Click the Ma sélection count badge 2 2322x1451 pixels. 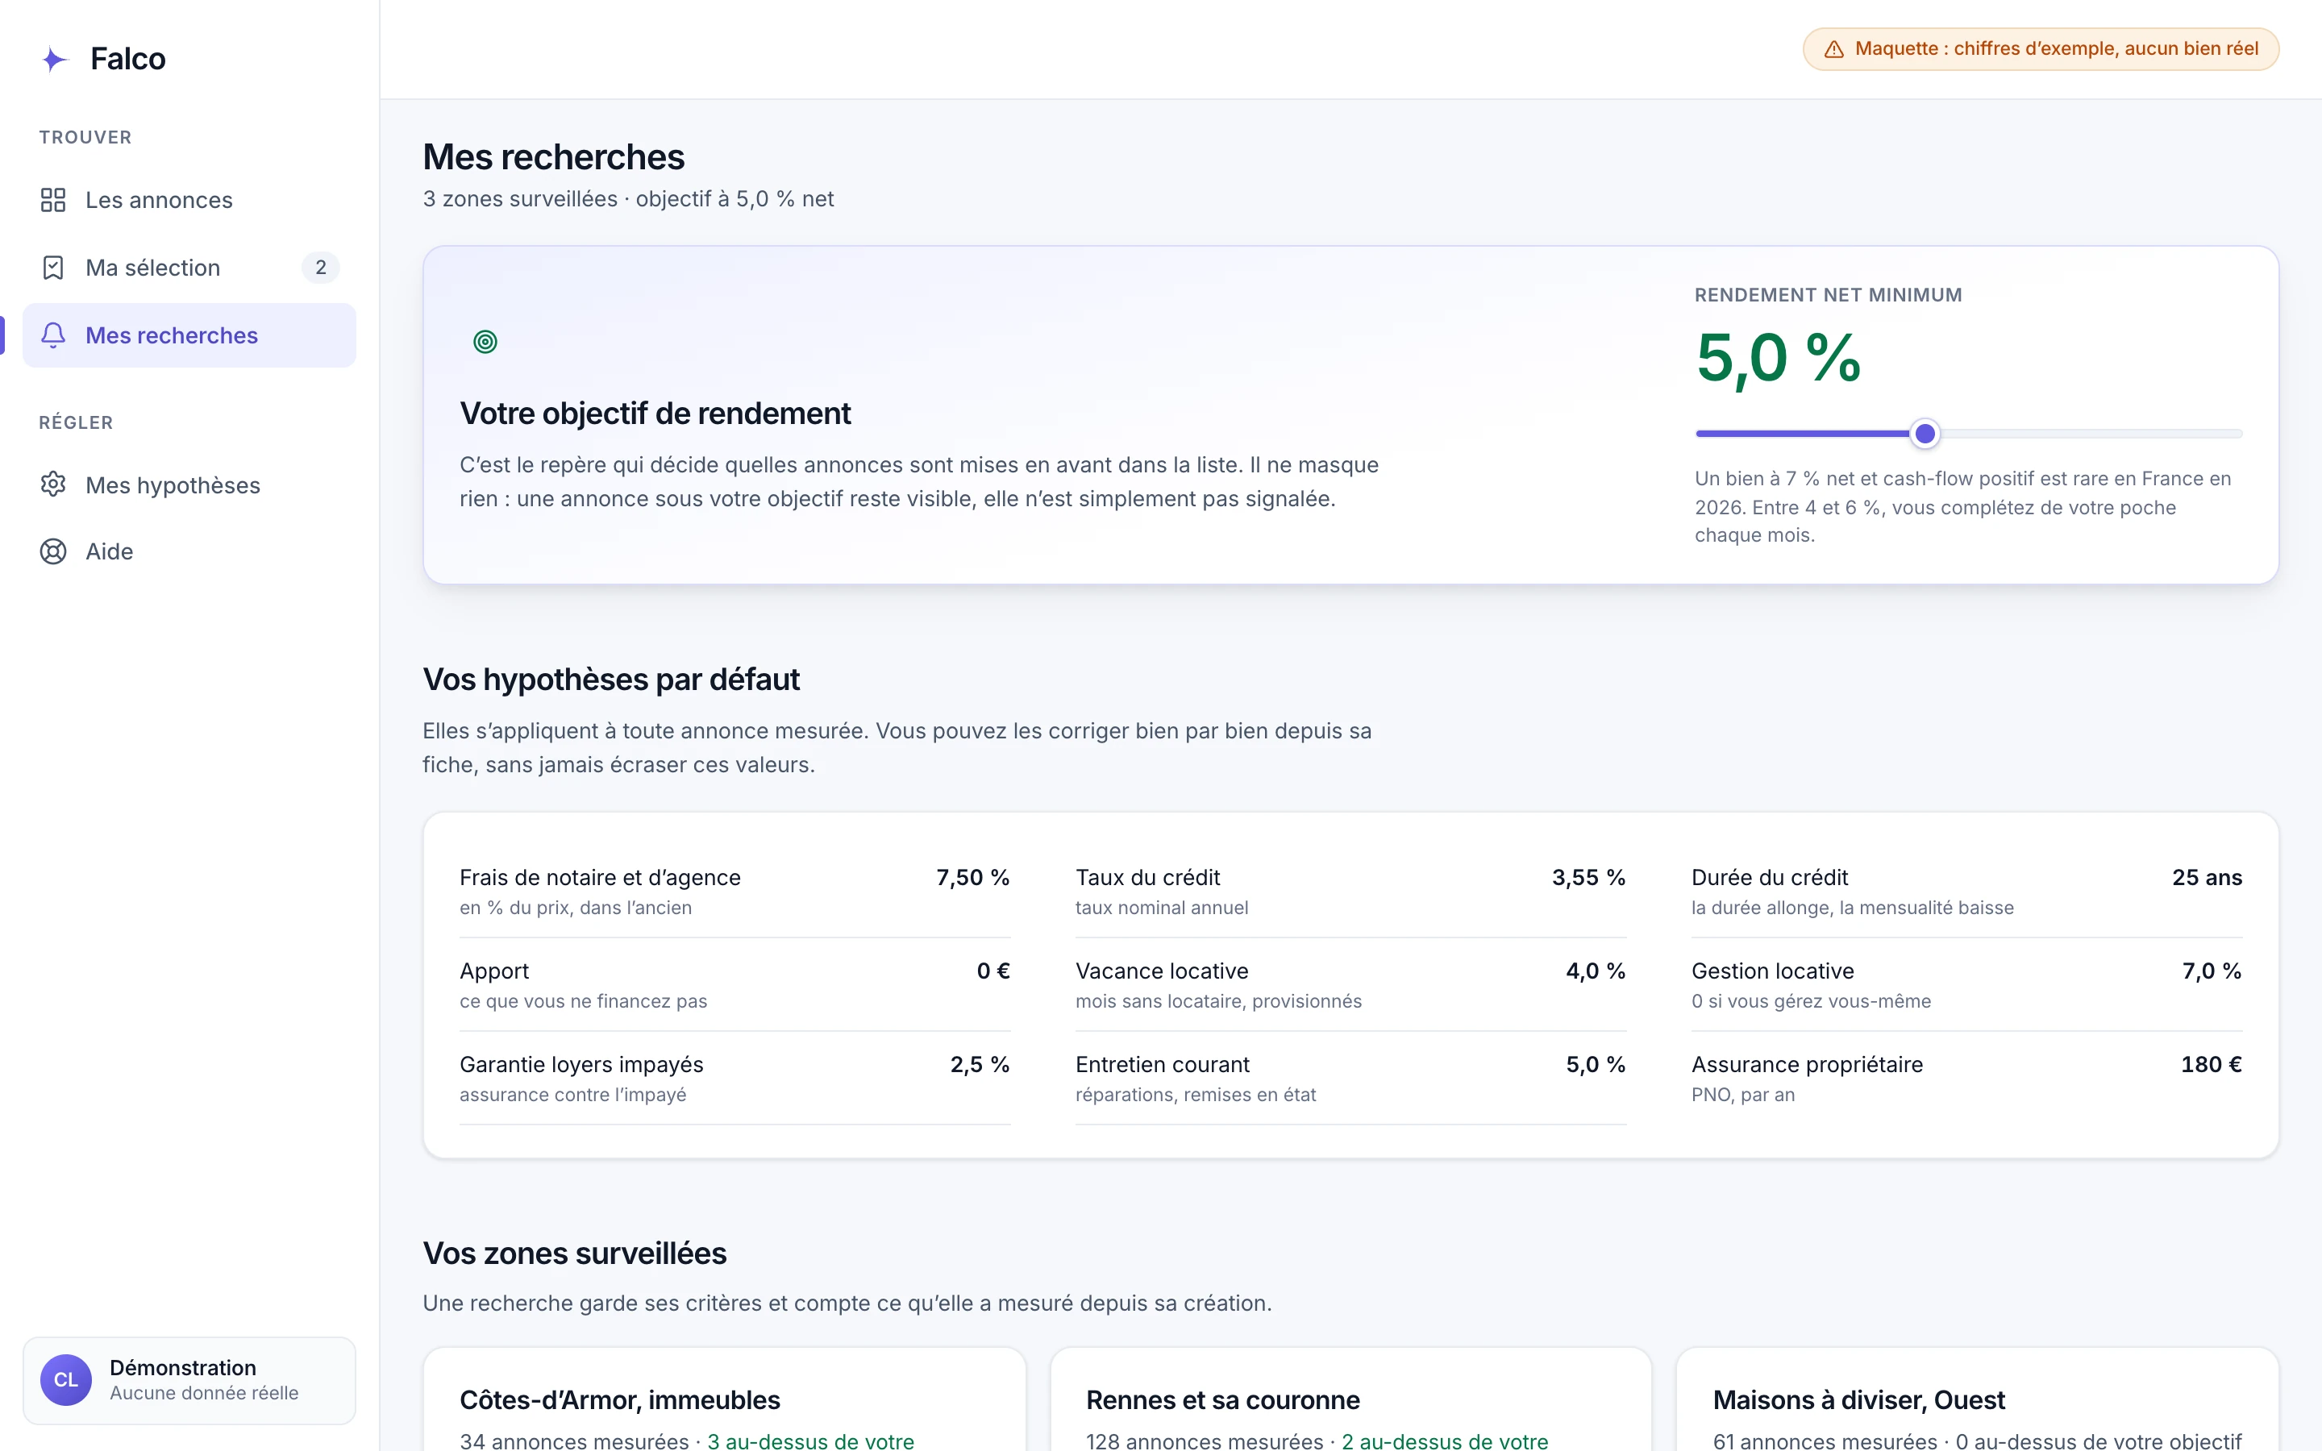[320, 268]
